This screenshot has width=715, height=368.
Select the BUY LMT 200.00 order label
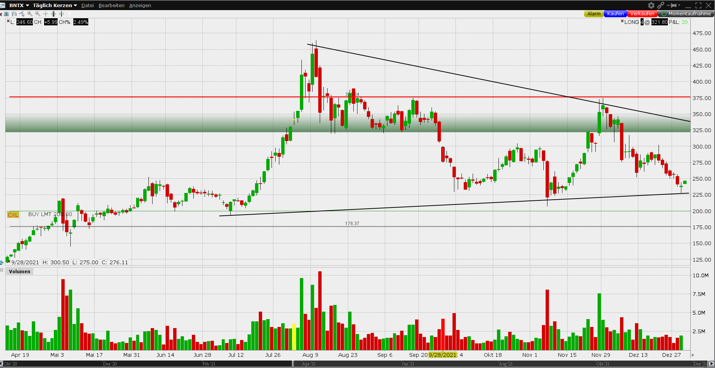50,214
